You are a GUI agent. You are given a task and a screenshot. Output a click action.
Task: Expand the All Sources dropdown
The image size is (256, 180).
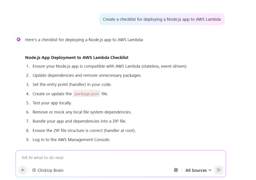tap(198, 170)
